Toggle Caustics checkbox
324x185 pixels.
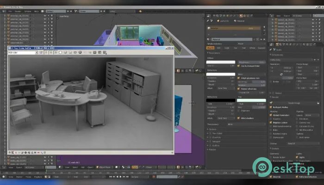[x=271, y=119]
